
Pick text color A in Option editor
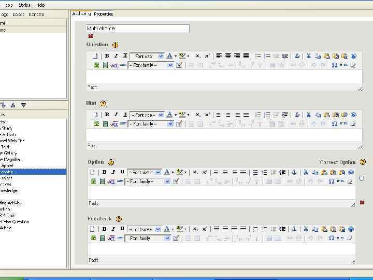pyautogui.click(x=166, y=172)
